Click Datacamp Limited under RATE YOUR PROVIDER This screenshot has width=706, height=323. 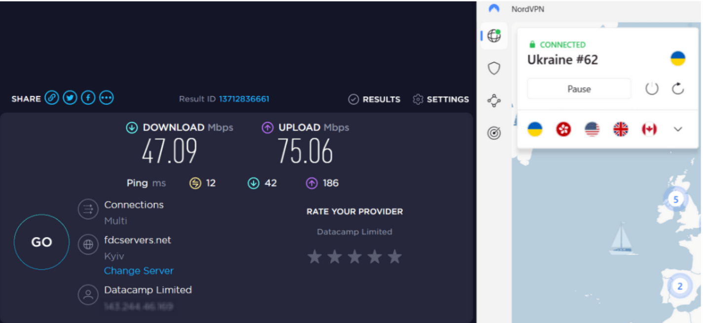[355, 232]
